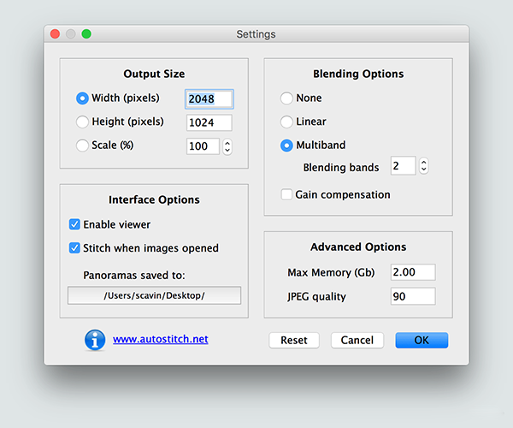
Task: Close the Settings window with red button
Action: point(55,33)
